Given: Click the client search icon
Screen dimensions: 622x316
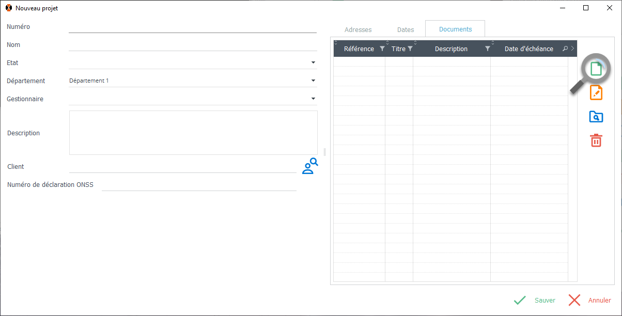Looking at the screenshot, I should [x=309, y=166].
